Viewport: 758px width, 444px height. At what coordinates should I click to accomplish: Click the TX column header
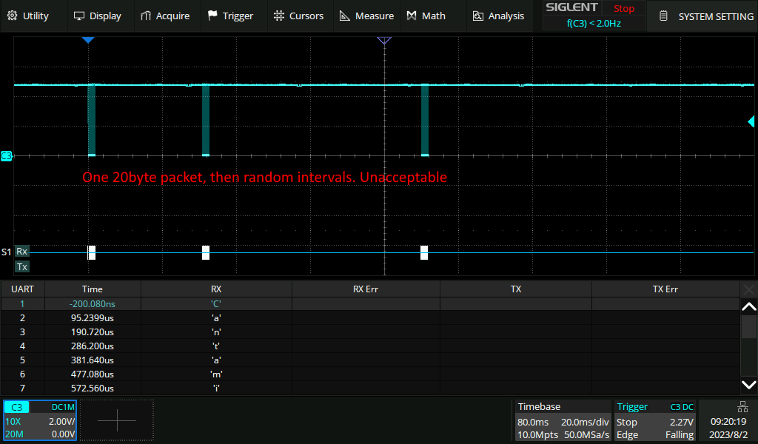click(x=516, y=289)
